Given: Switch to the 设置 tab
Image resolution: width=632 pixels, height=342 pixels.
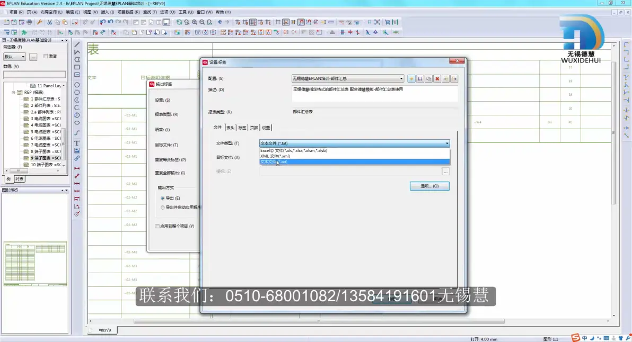Looking at the screenshot, I should pyautogui.click(x=266, y=128).
